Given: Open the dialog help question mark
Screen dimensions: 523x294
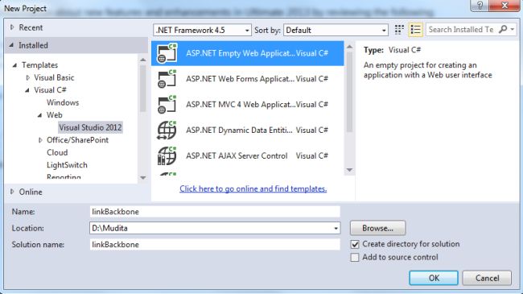Looking at the screenshot, I should click(x=480, y=6).
